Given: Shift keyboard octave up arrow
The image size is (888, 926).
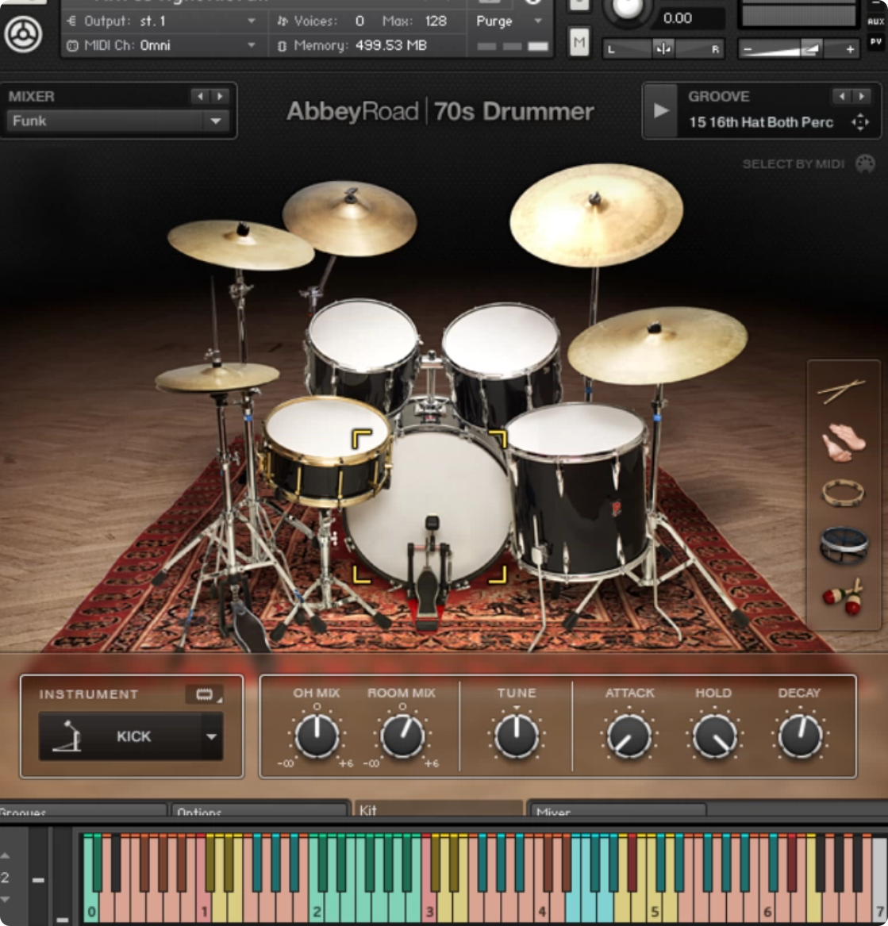Looking at the screenshot, I should click(6, 855).
